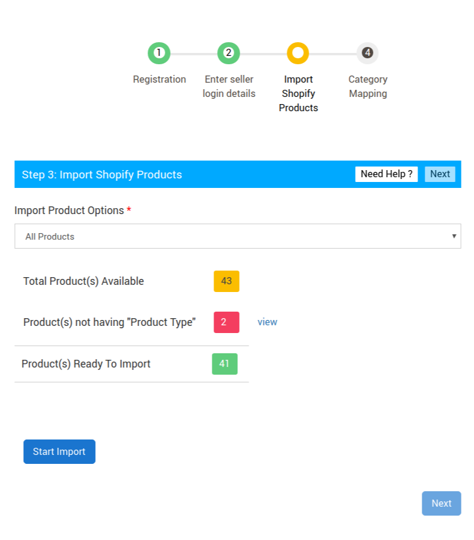
Task: Click the green 41 ready to import badge
Action: tap(225, 364)
